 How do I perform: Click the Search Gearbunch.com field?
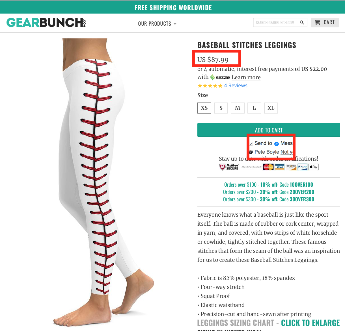pyautogui.click(x=276, y=23)
